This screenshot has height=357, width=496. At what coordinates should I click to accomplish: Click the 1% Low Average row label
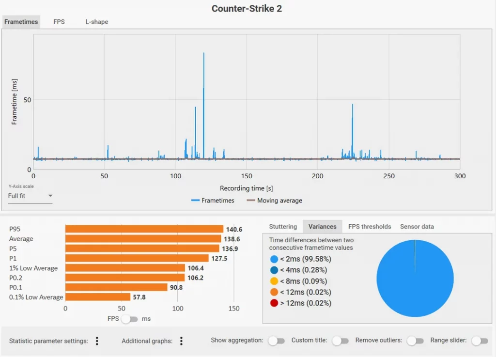(x=33, y=268)
